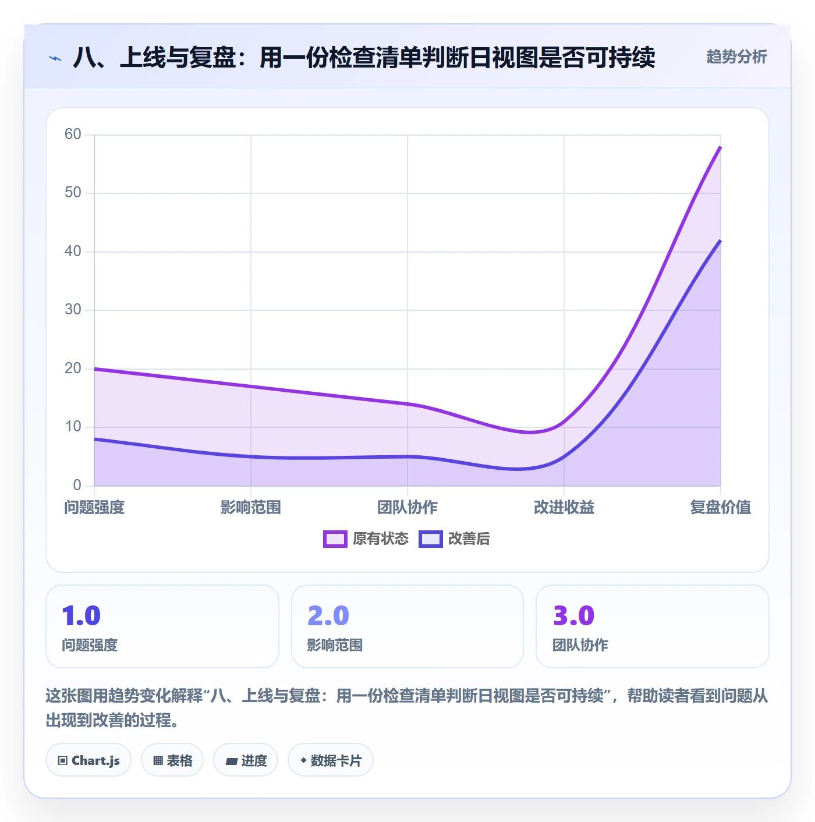815x822 pixels.
Task: Click the square icon in the Chart.js tag
Action: [63, 760]
